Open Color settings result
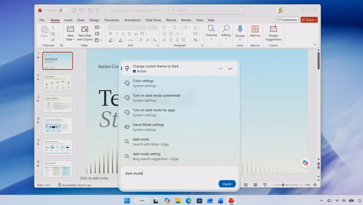 [179, 83]
